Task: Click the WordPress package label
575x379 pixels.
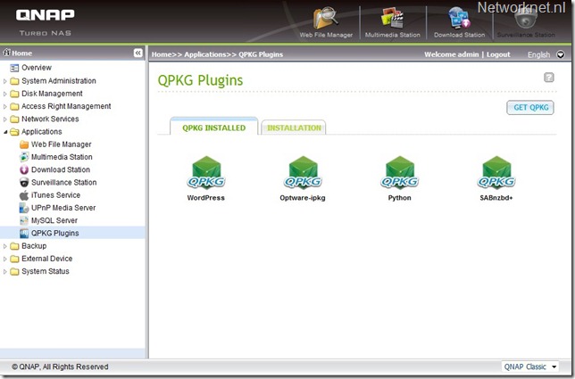Action: (206, 198)
